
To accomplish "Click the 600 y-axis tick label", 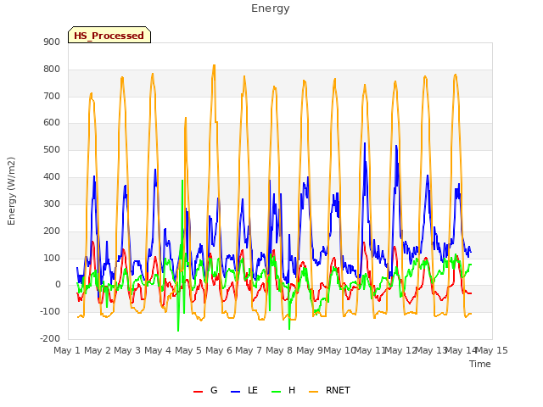I will coord(52,122).
